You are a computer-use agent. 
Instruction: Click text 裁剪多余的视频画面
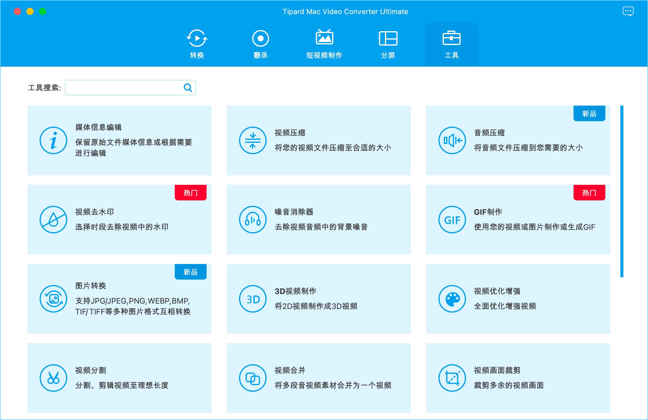(509, 385)
